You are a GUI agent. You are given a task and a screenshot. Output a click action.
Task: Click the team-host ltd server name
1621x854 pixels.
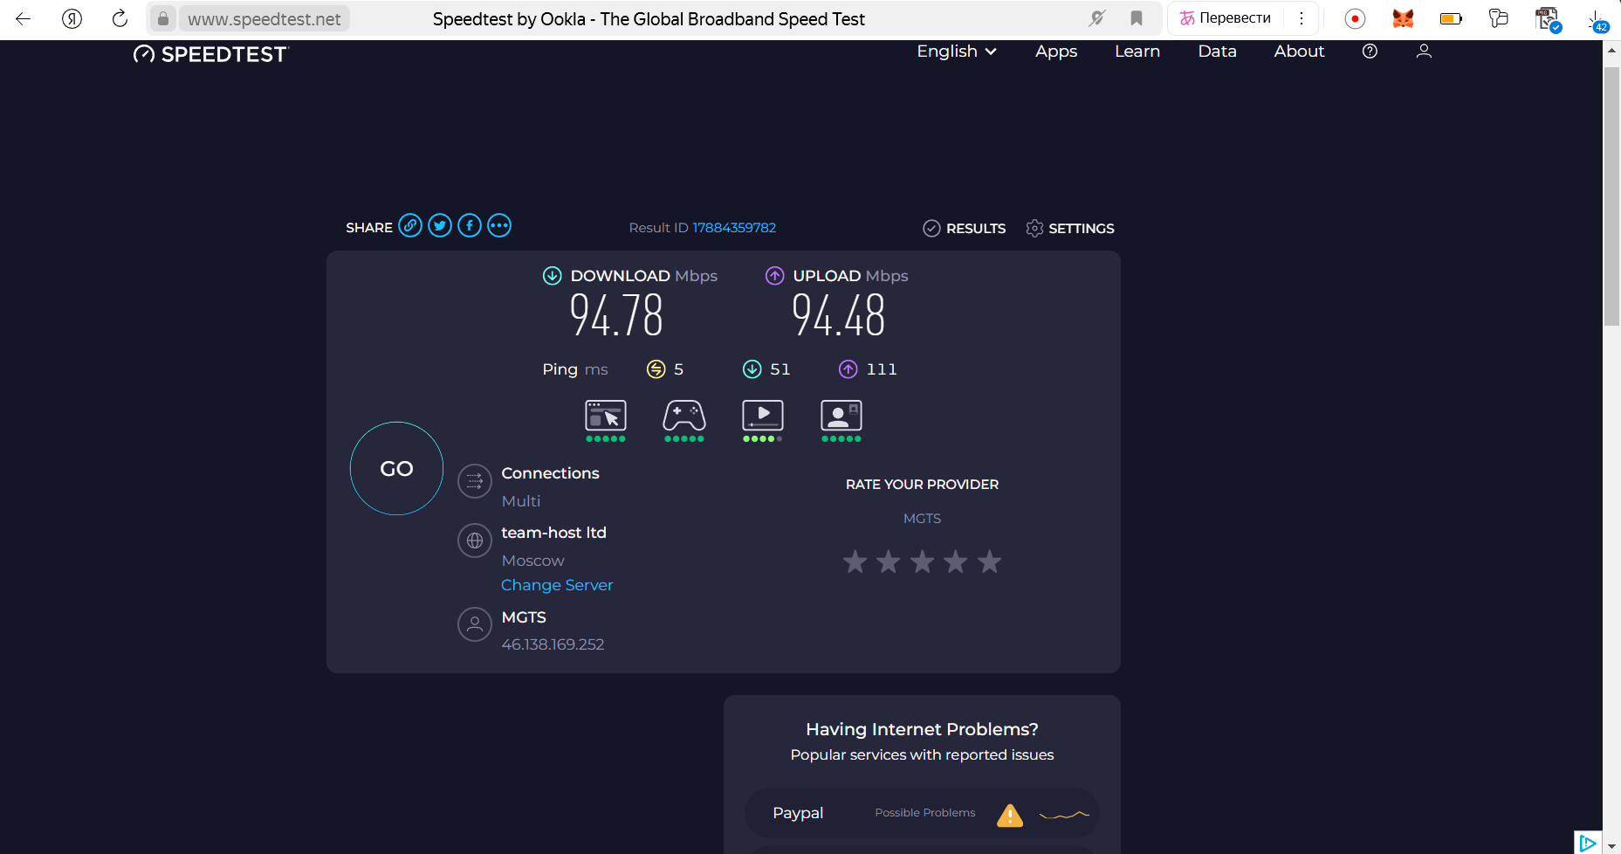click(553, 533)
